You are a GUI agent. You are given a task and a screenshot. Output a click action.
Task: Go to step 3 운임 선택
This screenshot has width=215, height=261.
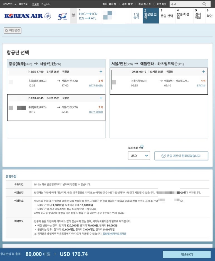(167, 16)
